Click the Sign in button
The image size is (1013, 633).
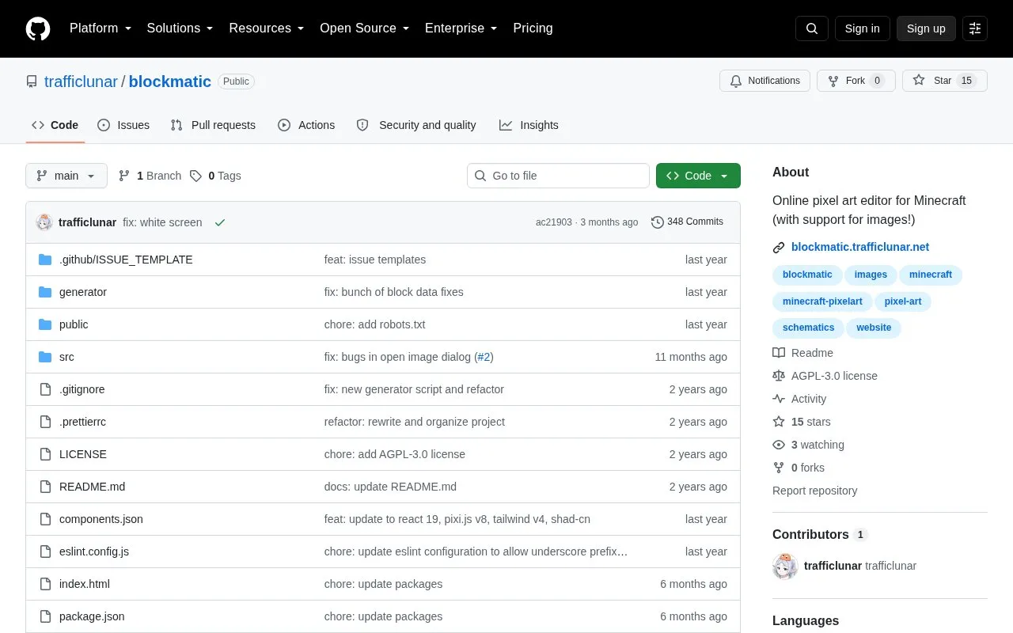point(862,28)
